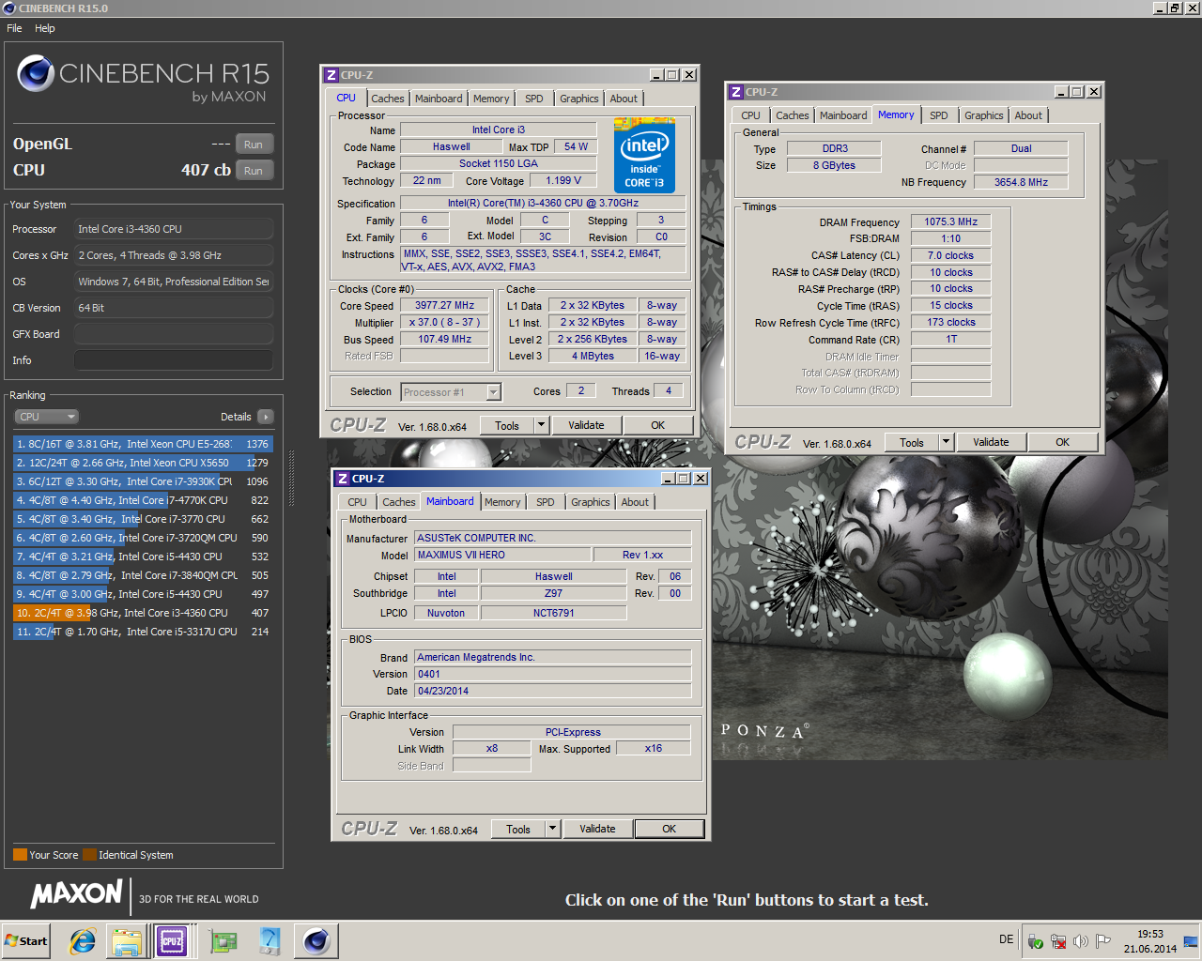The width and height of the screenshot is (1202, 961).
Task: Click Tools button in CPU-Z CPU window
Action: pos(507,425)
